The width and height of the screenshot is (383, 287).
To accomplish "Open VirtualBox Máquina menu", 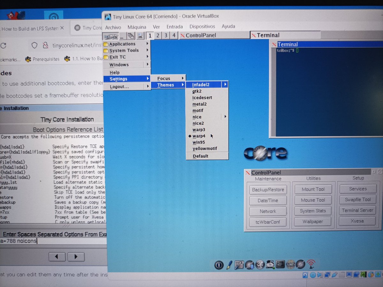I will [x=137, y=27].
